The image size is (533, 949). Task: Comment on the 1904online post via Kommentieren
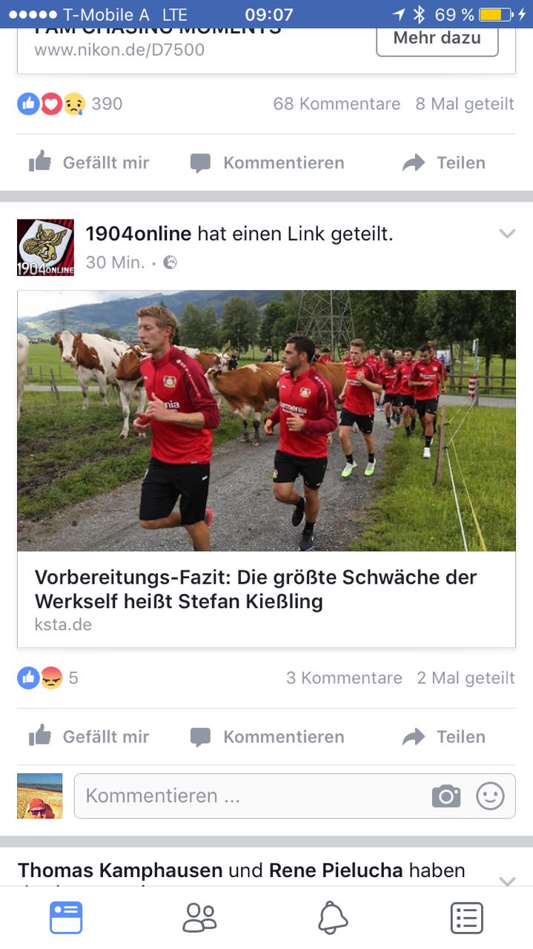267,736
